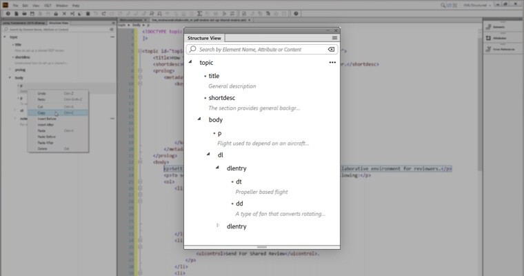This screenshot has width=524, height=276.
Task: Select the topic root label in the popup
Action: 206,63
